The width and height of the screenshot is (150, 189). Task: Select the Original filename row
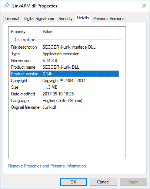pyautogui.click(x=64, y=107)
